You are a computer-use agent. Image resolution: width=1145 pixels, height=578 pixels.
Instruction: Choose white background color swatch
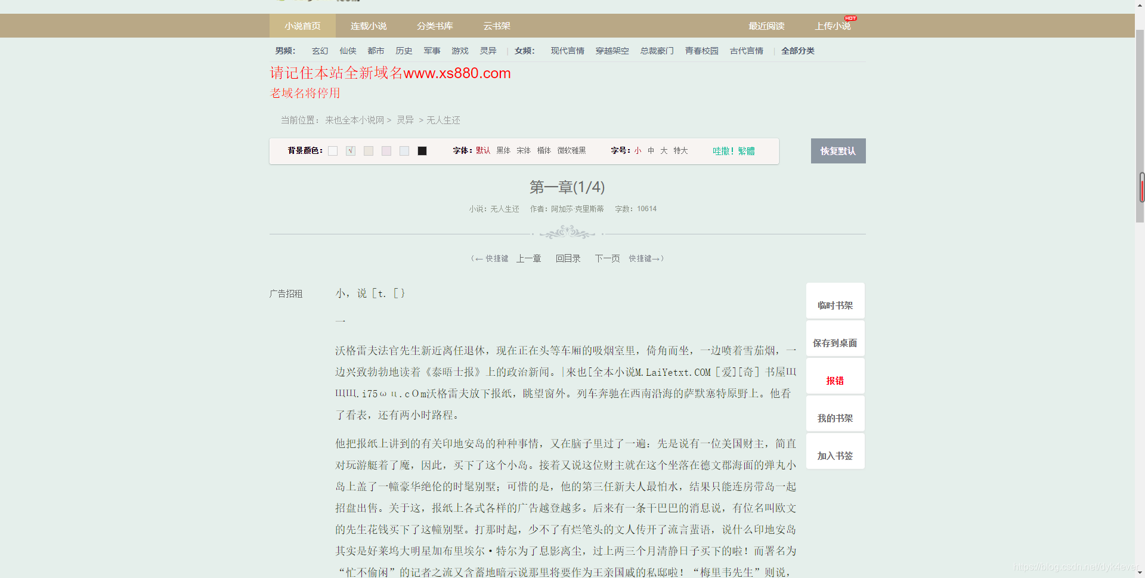pos(333,151)
